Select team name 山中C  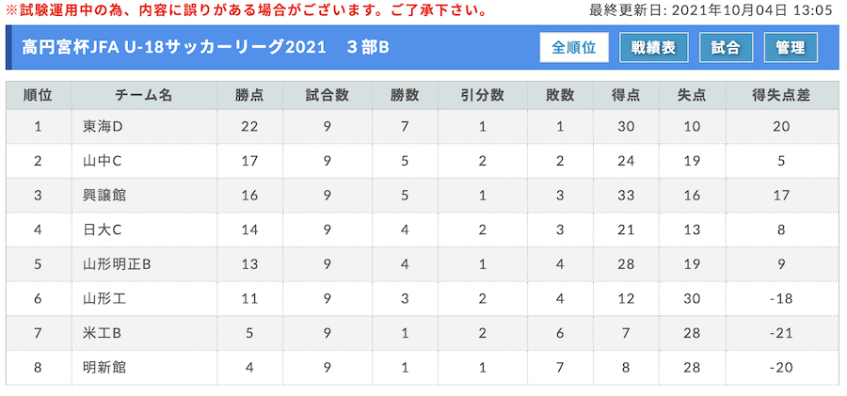click(103, 161)
